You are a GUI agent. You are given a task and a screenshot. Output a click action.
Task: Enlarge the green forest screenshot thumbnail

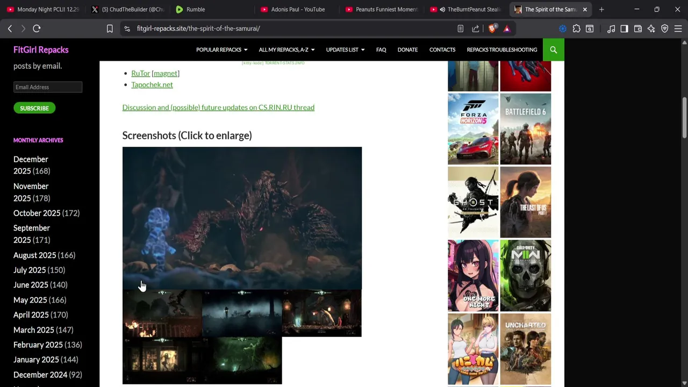coord(242,360)
